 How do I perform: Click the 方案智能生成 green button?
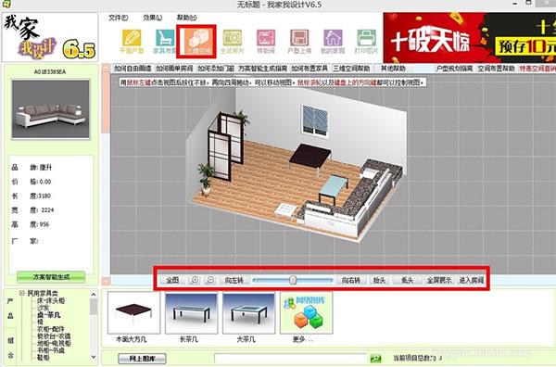click(51, 277)
